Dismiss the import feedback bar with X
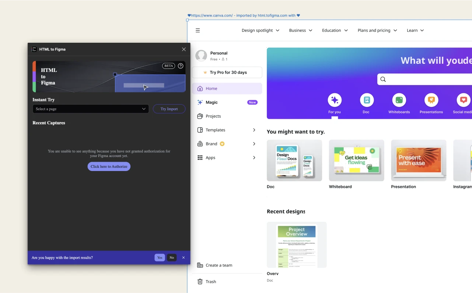This screenshot has height=293, width=472. coord(183,258)
